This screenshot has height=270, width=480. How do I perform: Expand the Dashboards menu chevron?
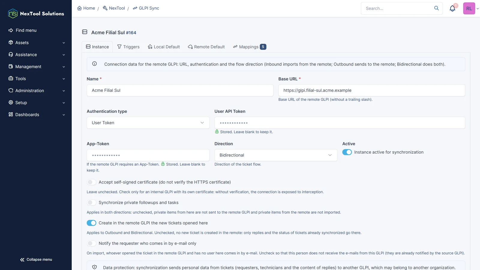click(64, 115)
